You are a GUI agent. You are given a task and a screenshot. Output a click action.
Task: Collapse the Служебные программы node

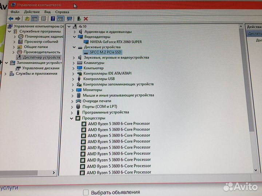coord(9,31)
